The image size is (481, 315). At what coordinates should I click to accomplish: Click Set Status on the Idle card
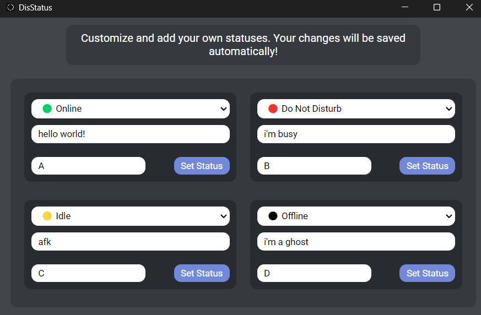tap(202, 273)
